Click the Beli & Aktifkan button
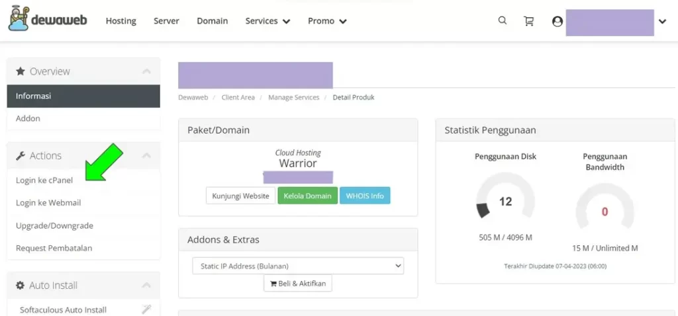The width and height of the screenshot is (678, 316). 298,284
